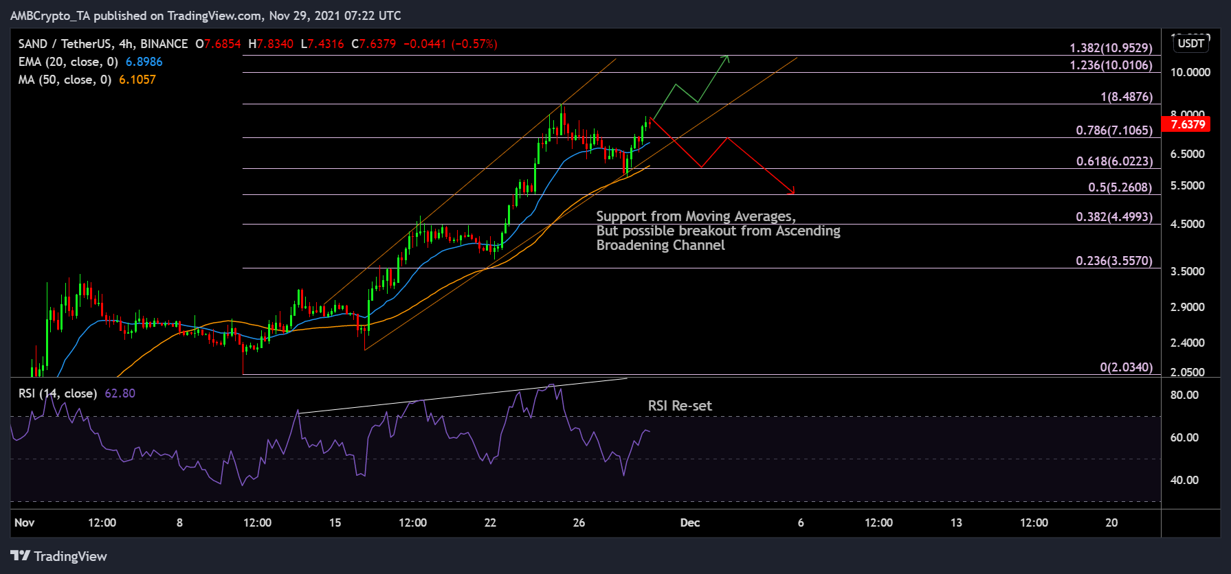
Task: Select the SAND / TetherUS symbol title
Action: point(103,44)
